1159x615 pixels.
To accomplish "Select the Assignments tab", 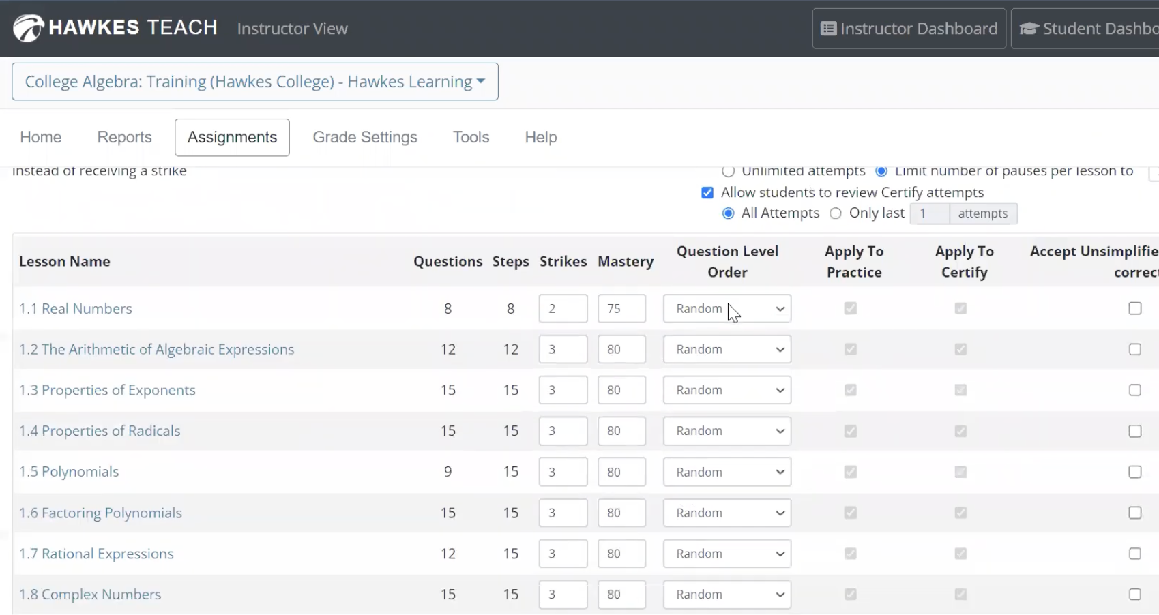I will pyautogui.click(x=232, y=137).
